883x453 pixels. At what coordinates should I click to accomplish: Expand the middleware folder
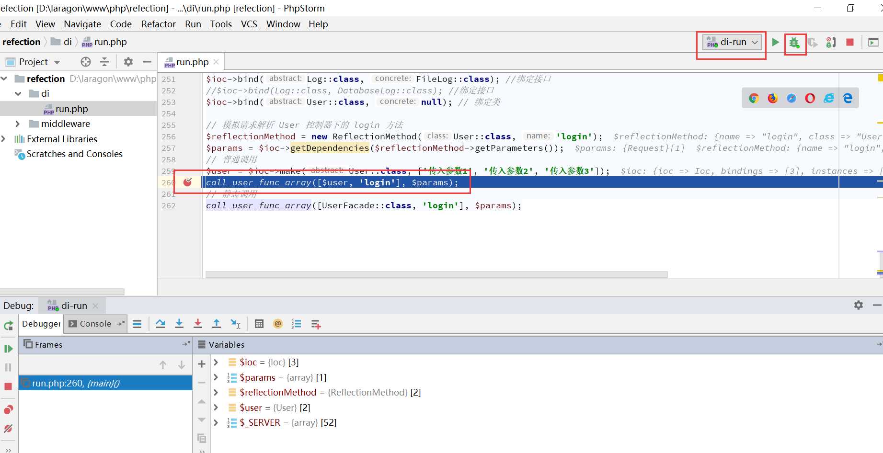(18, 124)
